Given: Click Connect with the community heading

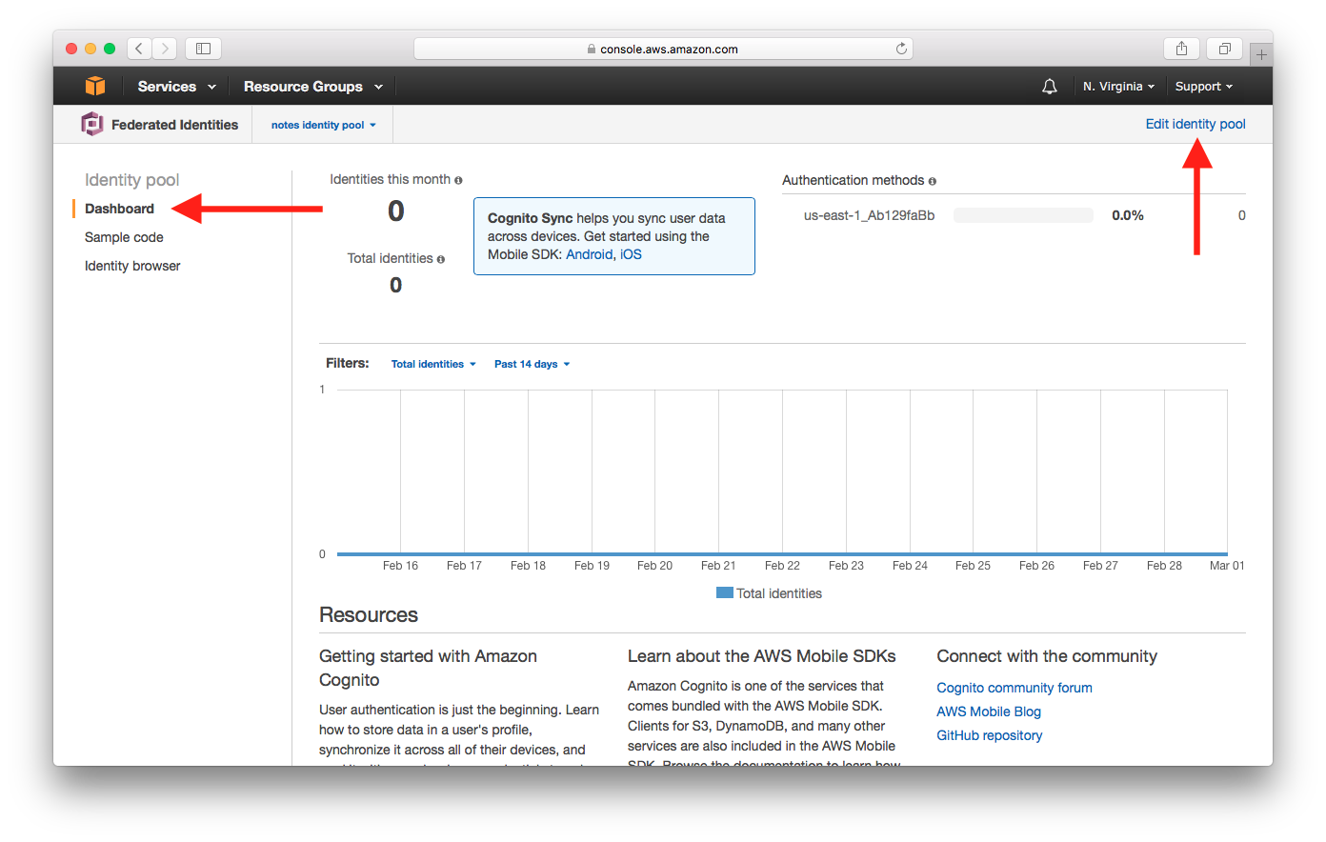Looking at the screenshot, I should (1047, 656).
